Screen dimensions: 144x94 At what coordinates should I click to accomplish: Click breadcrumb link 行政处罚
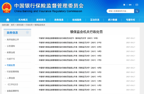pyautogui.click(x=29, y=25)
